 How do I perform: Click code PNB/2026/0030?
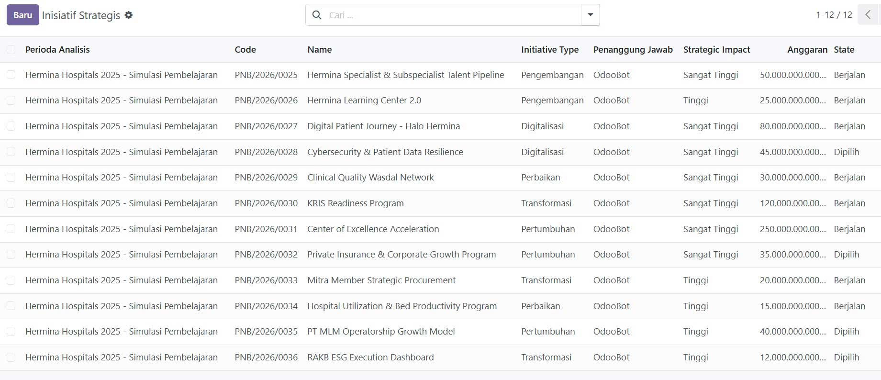click(x=266, y=203)
